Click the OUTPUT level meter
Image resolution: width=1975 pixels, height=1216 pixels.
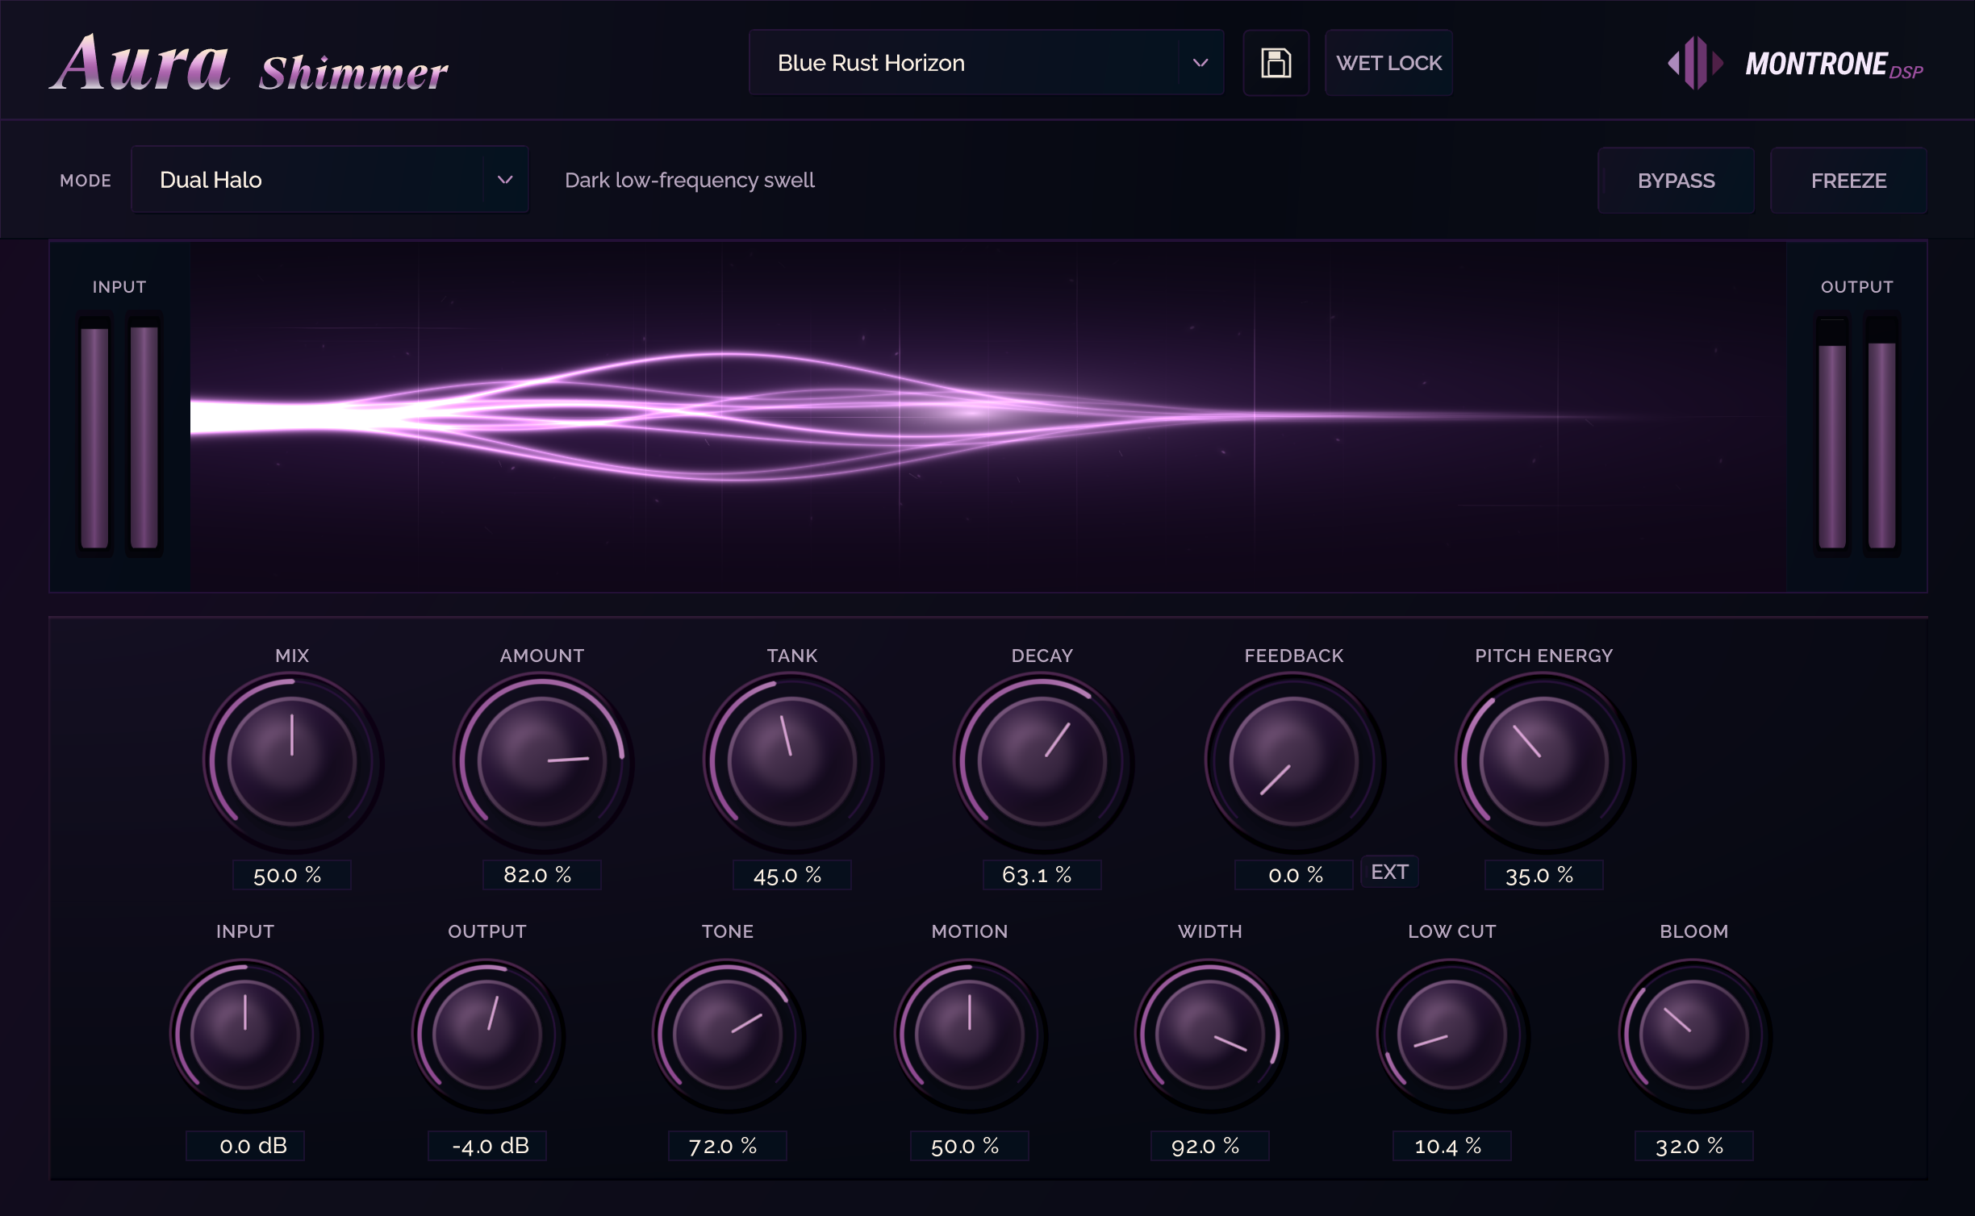(1857, 434)
